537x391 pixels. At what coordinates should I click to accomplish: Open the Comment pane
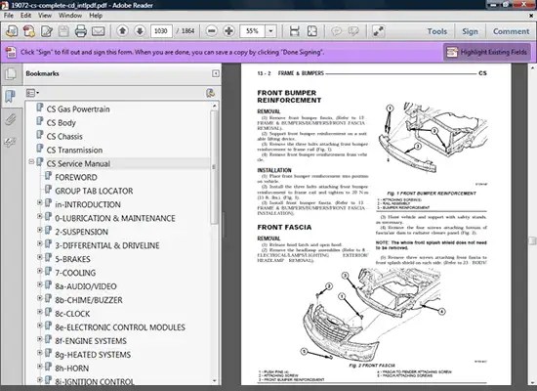point(511,31)
